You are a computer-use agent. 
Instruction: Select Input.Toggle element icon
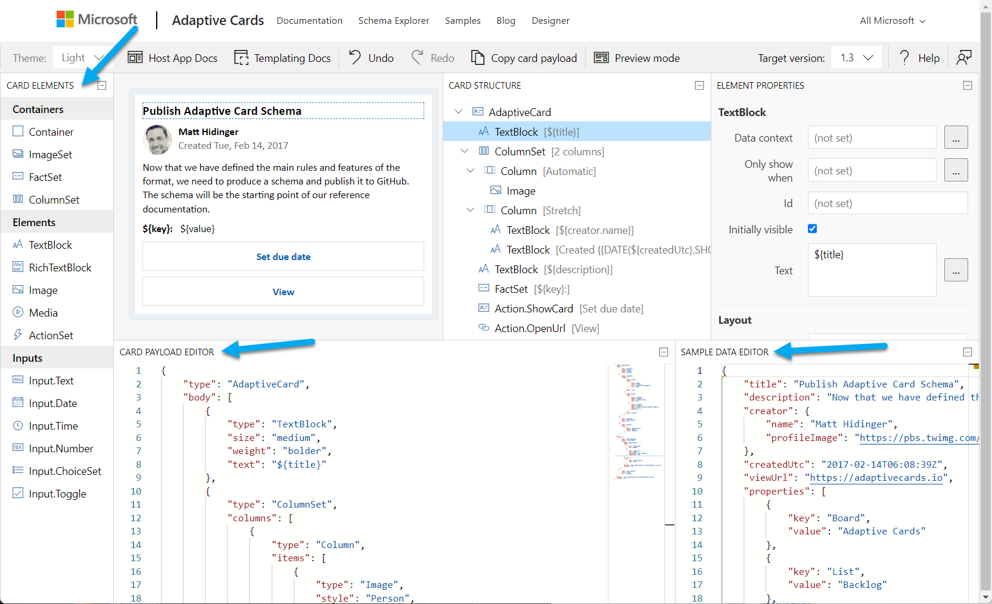click(x=18, y=493)
